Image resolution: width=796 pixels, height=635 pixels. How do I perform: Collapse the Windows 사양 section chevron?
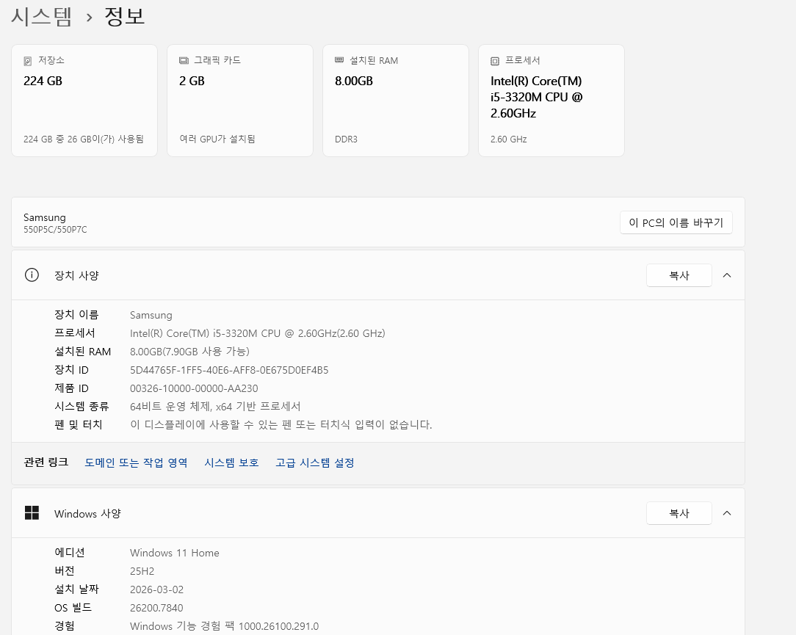pos(727,513)
